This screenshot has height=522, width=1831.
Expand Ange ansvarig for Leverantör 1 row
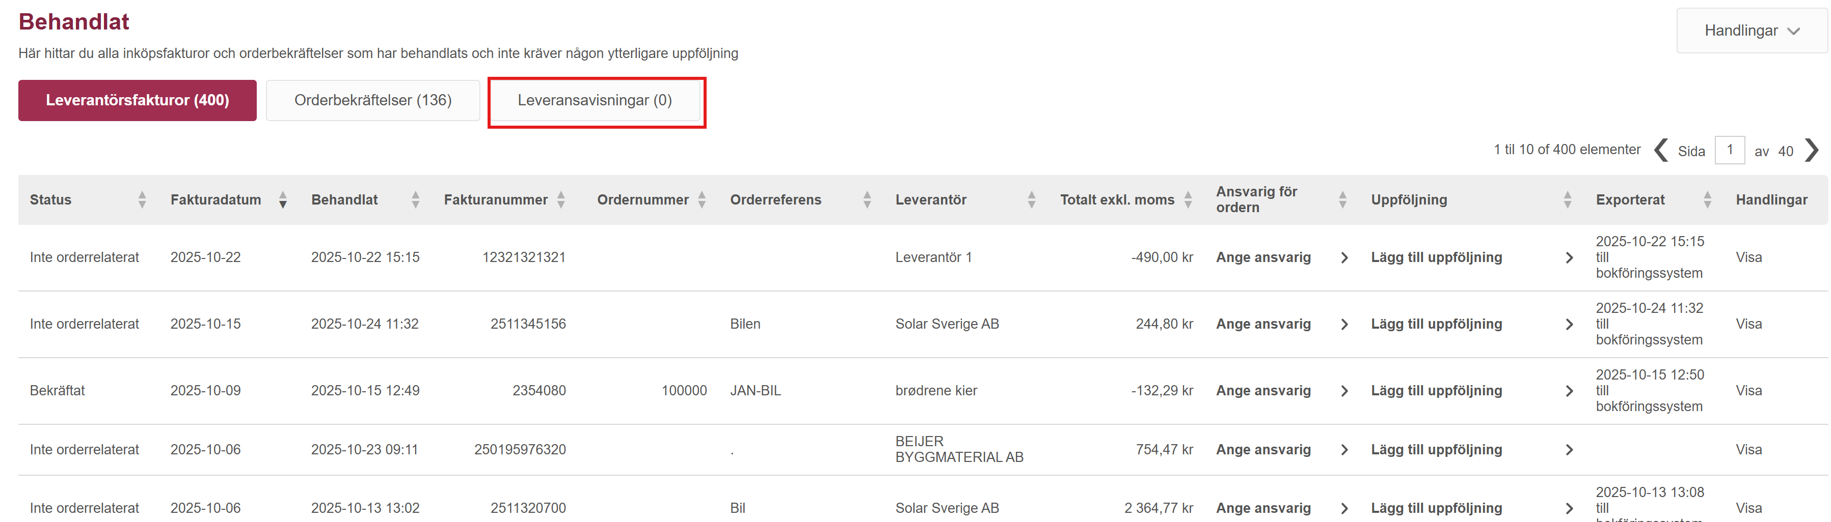tap(1344, 258)
